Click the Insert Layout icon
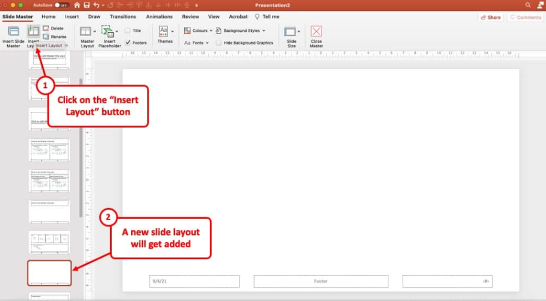The width and height of the screenshot is (546, 301). tap(33, 31)
